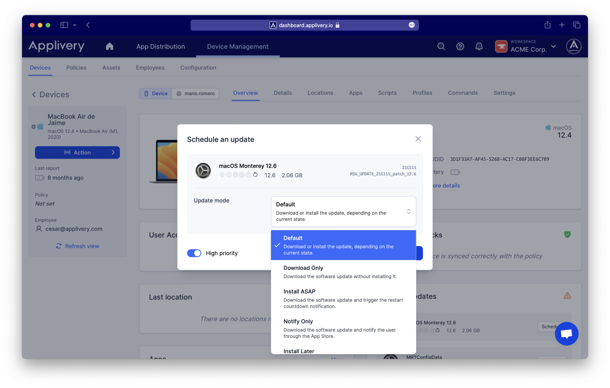Open the search icon in the navigation bar

tap(441, 46)
